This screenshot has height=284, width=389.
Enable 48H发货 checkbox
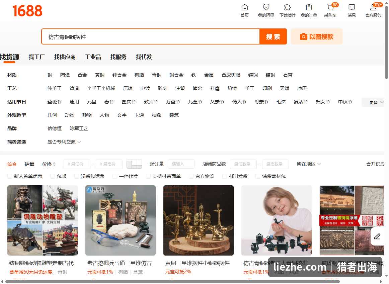point(225,176)
